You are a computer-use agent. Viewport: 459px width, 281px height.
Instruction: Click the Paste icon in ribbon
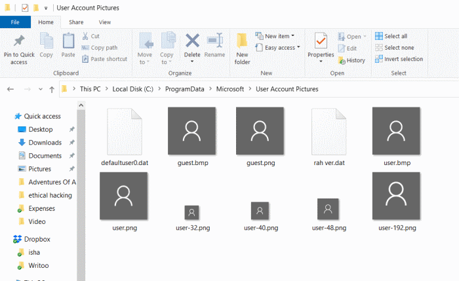(68, 41)
